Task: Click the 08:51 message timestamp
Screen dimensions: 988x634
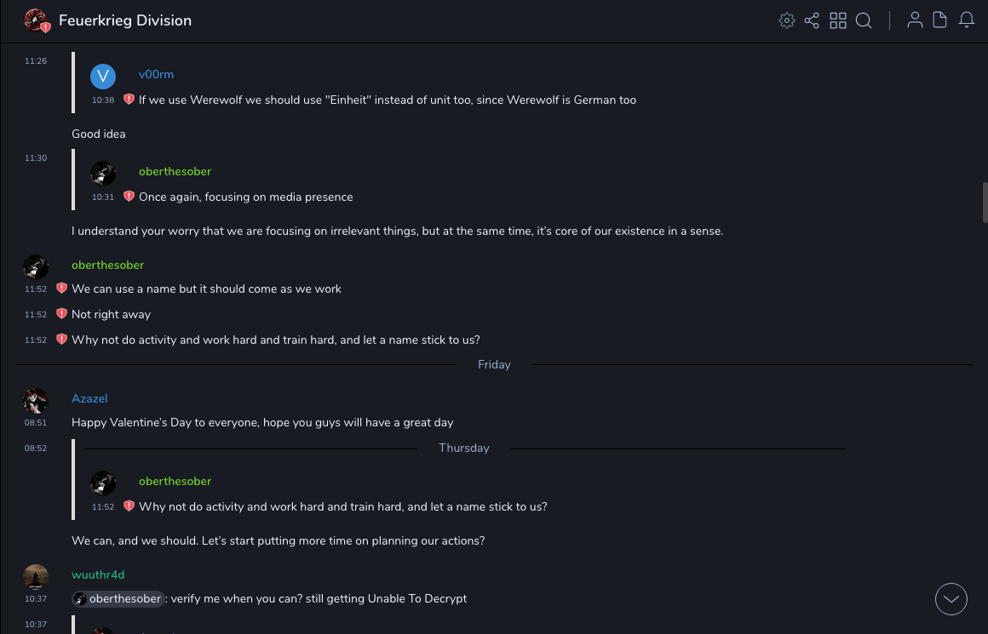Action: pyautogui.click(x=36, y=423)
